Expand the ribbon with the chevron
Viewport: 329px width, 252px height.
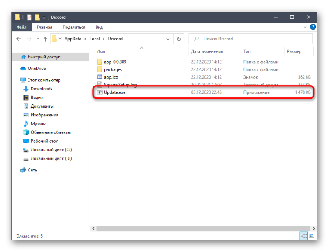pyautogui.click(x=305, y=27)
